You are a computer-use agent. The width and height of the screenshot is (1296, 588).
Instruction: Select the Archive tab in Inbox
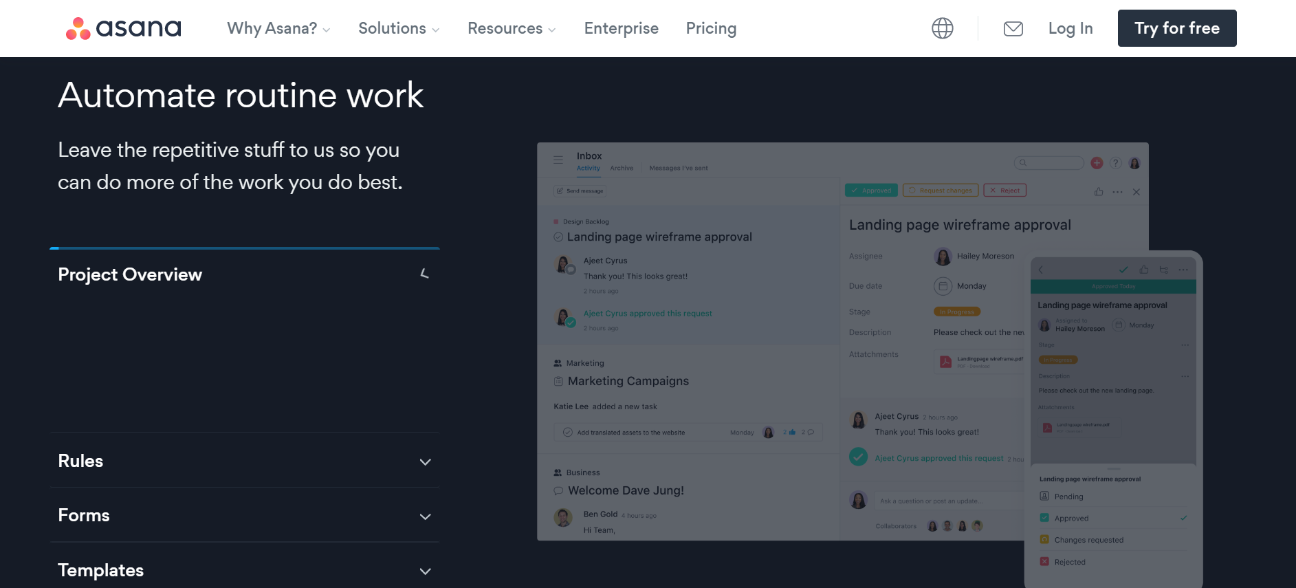(x=622, y=168)
